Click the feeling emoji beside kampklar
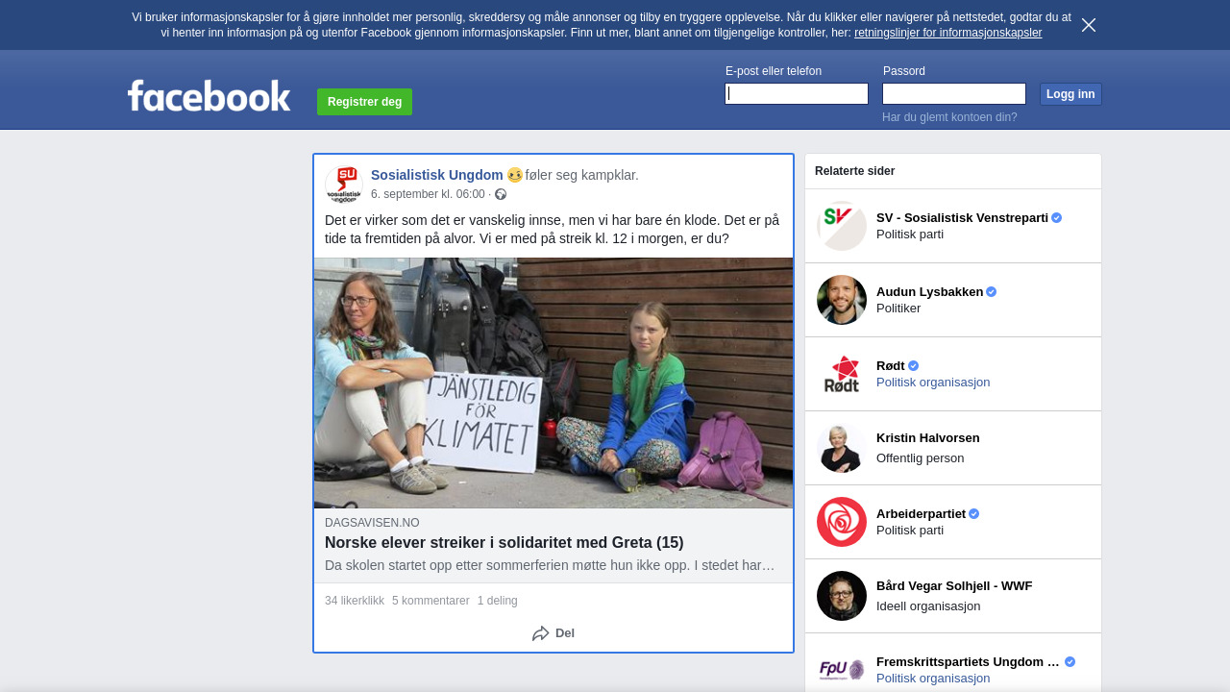Image resolution: width=1230 pixels, height=692 pixels. 515,175
